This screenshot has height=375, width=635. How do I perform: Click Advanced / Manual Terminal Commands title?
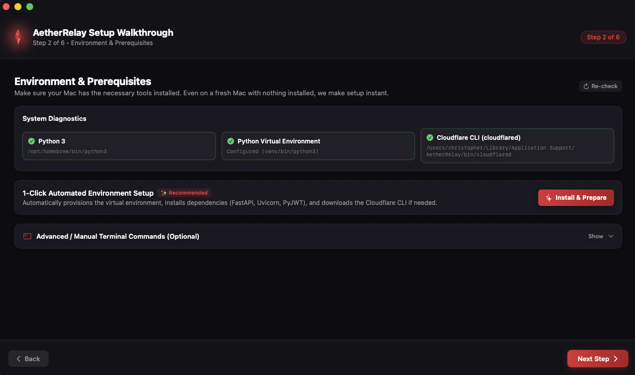point(118,236)
